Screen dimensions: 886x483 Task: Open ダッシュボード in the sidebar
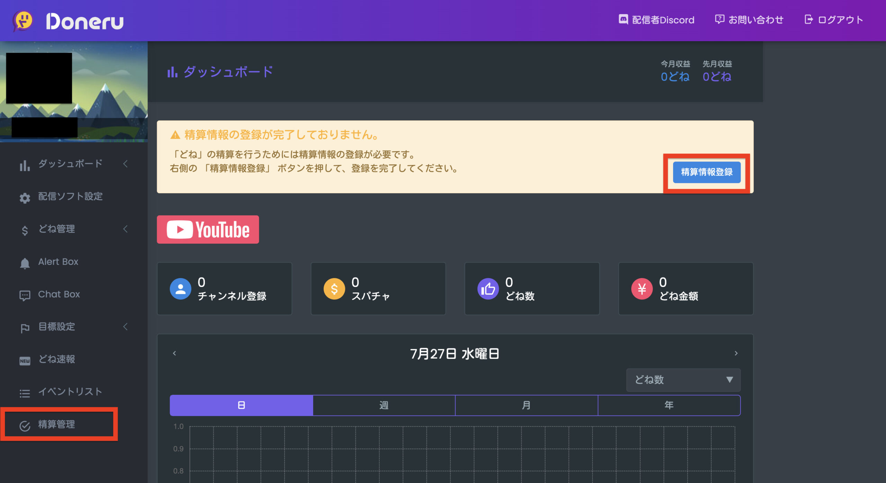70,164
